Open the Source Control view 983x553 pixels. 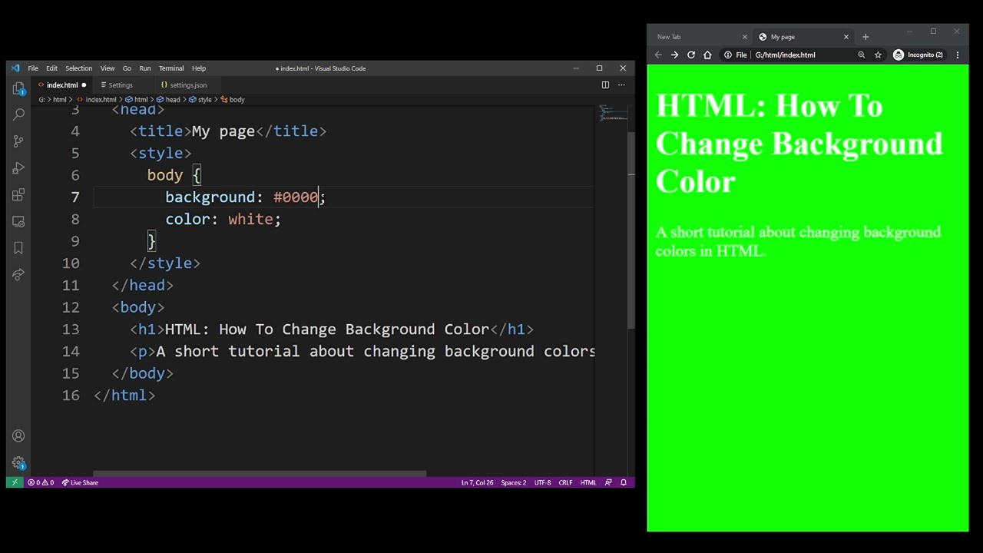point(18,141)
